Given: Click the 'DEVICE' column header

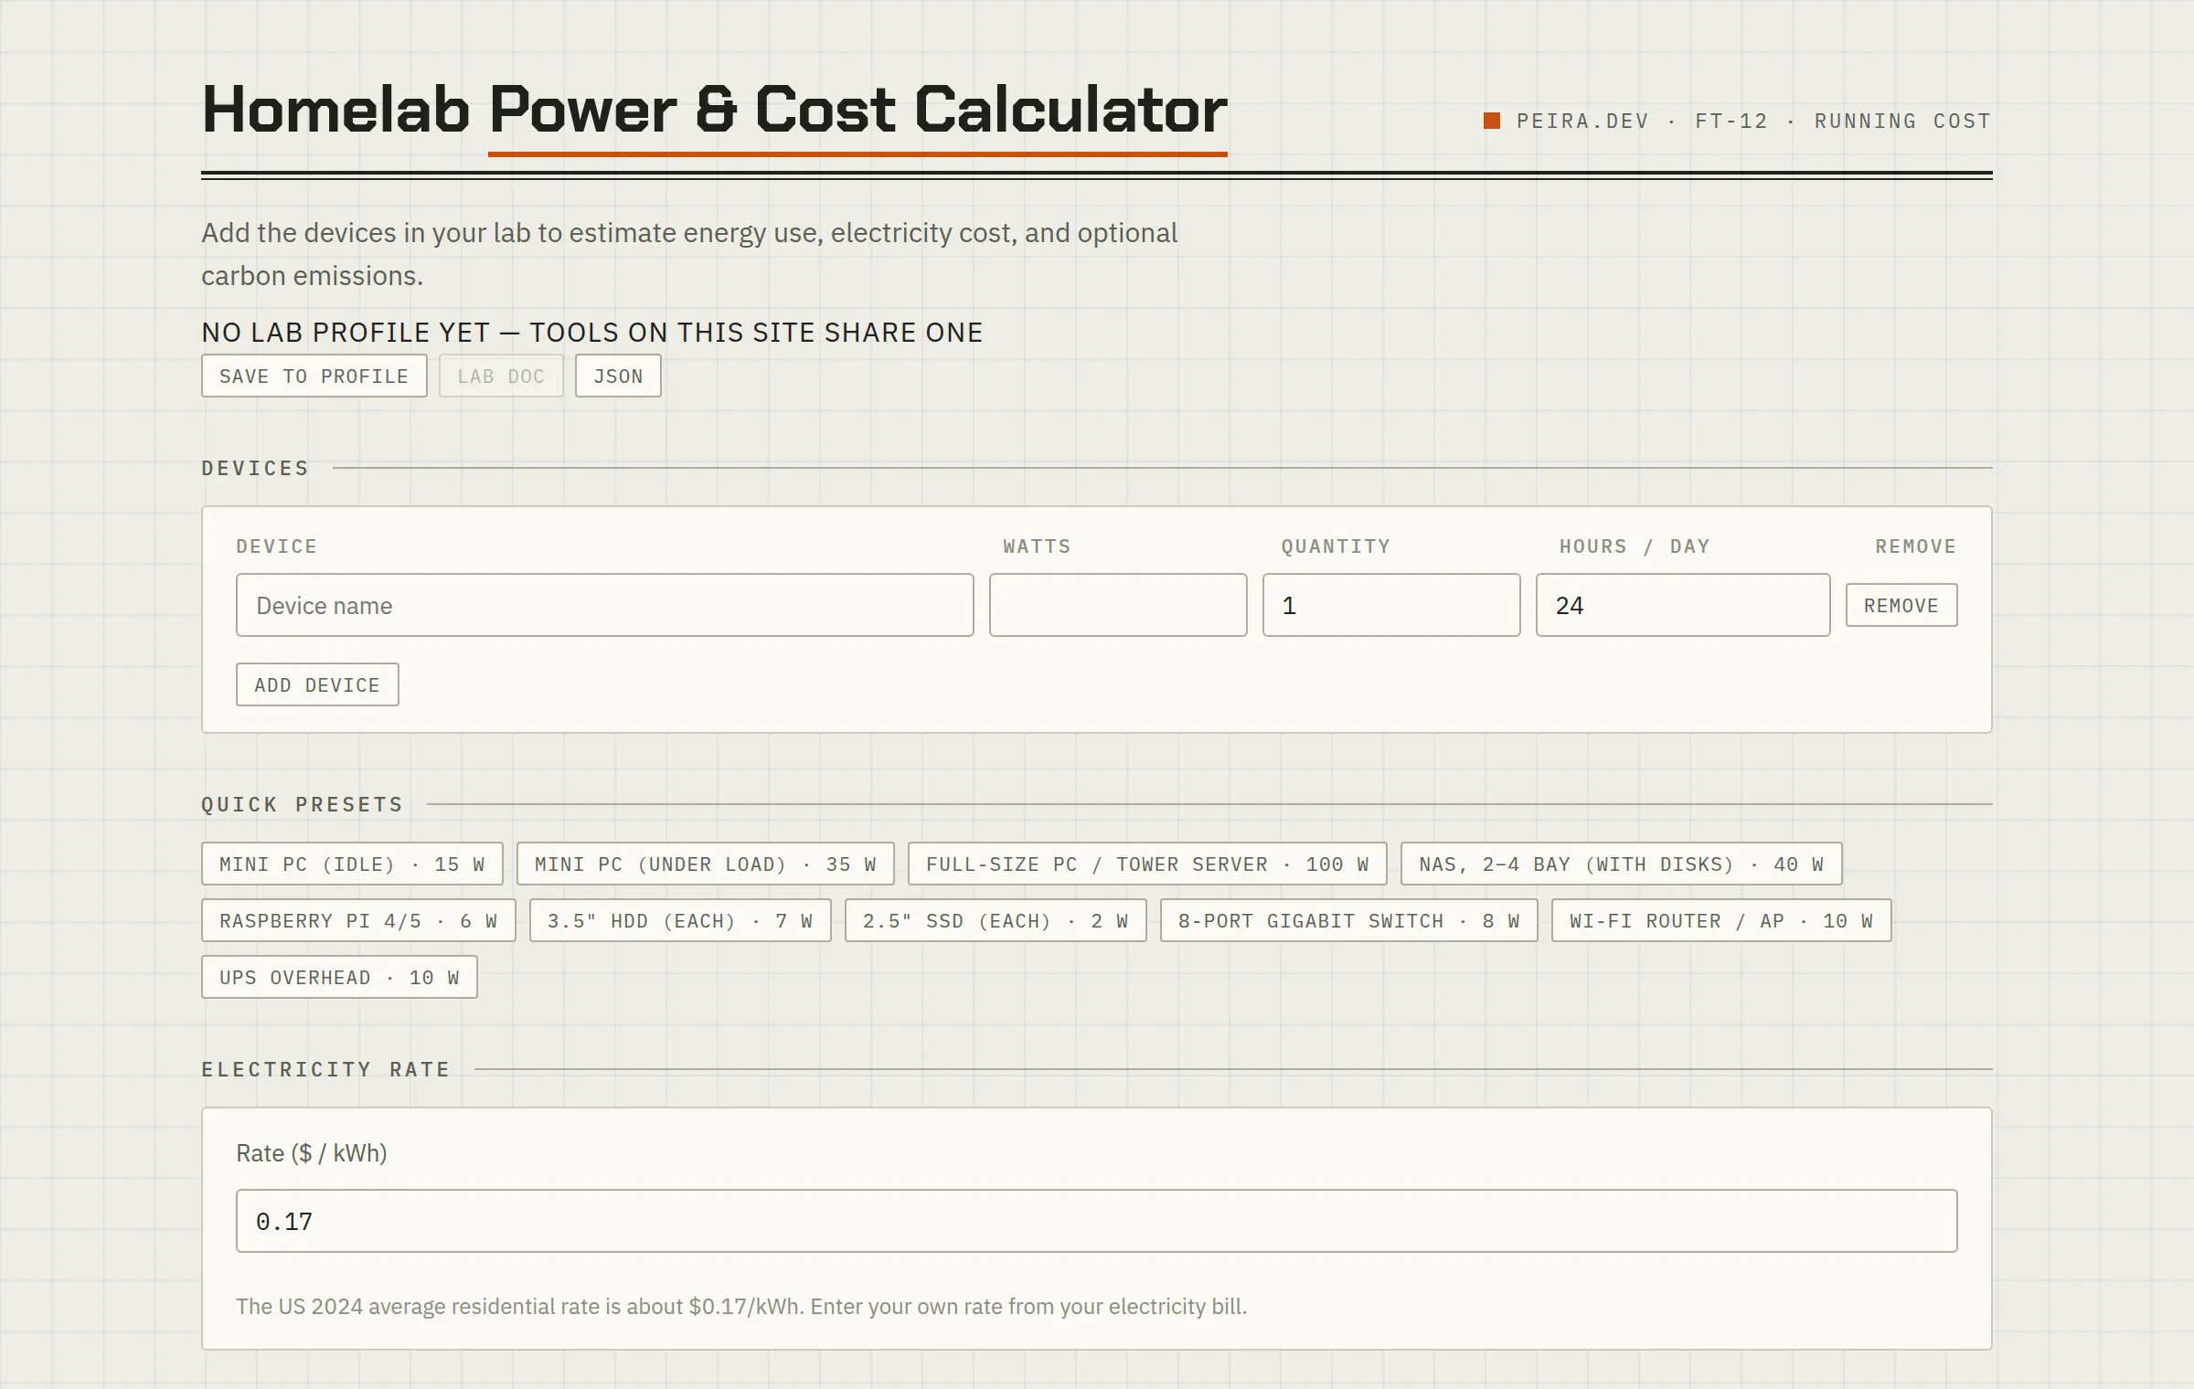Looking at the screenshot, I should tap(276, 546).
